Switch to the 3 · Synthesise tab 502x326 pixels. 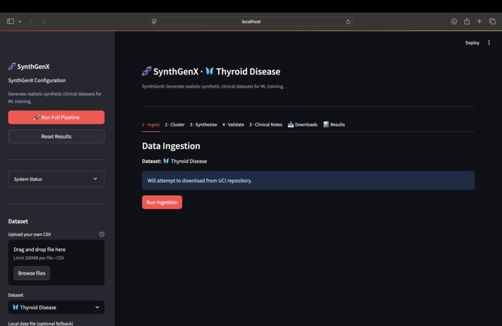point(203,125)
